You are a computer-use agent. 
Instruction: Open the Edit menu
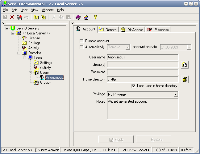(14, 10)
